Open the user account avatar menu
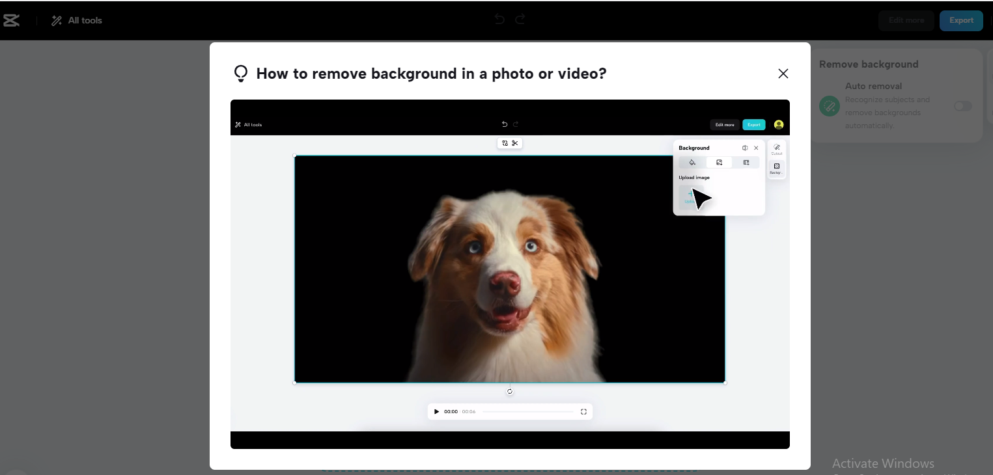The width and height of the screenshot is (993, 475). (x=779, y=124)
